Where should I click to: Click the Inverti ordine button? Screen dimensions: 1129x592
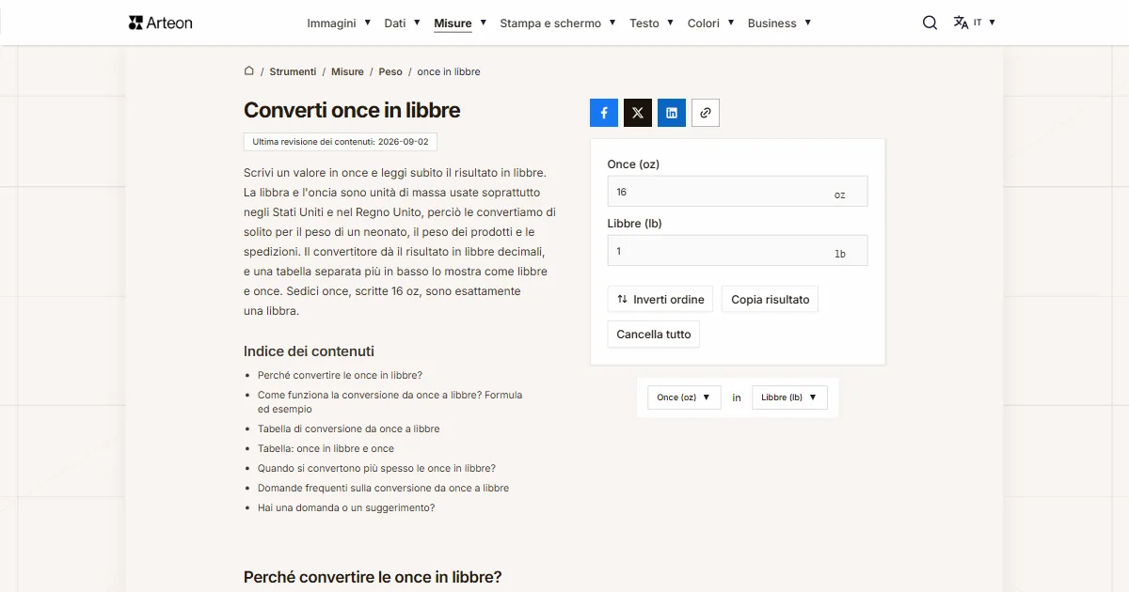point(660,300)
